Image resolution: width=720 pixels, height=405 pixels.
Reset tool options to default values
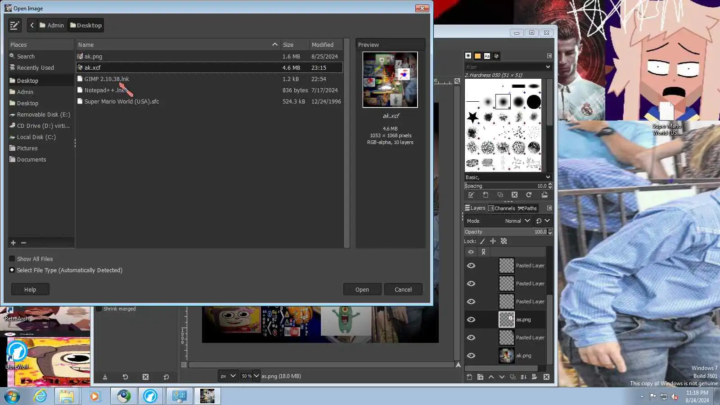(166, 377)
